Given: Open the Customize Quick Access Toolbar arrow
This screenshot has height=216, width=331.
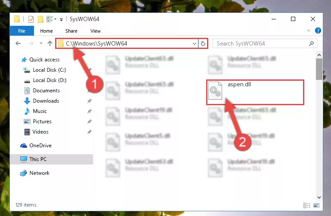Looking at the screenshot, I should coord(61,20).
